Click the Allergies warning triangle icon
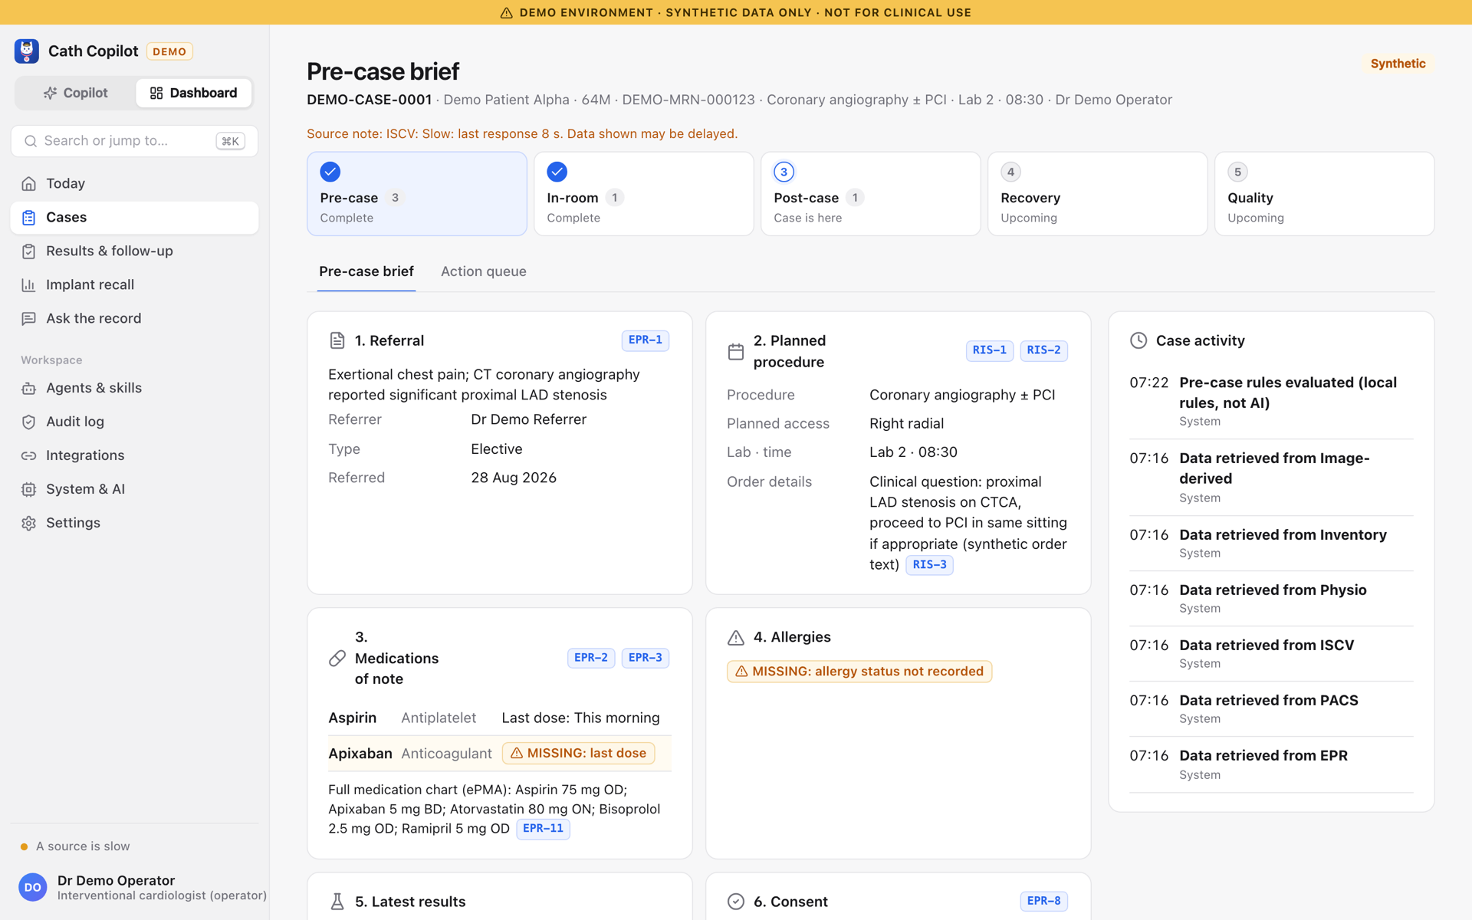This screenshot has width=1472, height=920. pos(736,637)
